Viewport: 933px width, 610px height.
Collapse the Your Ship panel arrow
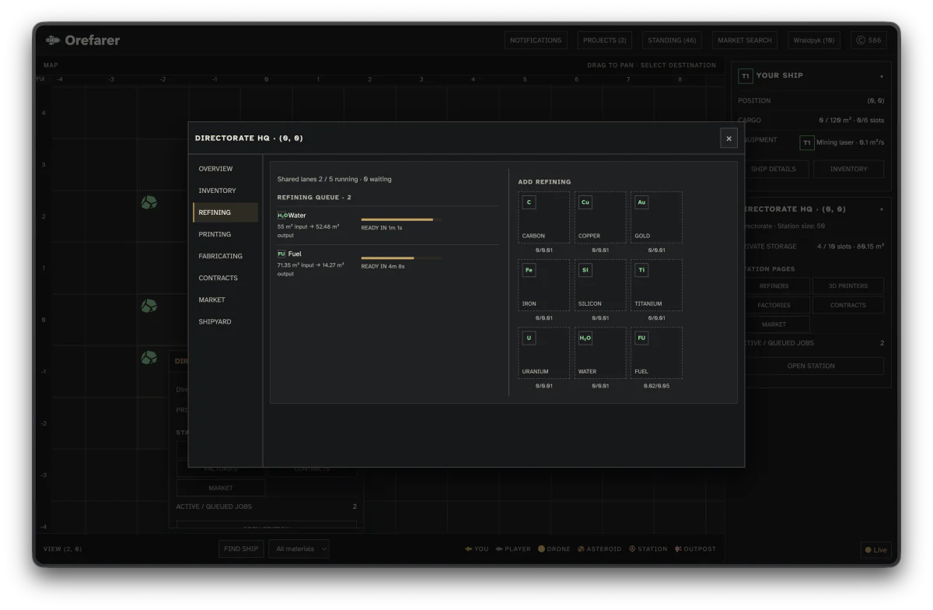(881, 76)
